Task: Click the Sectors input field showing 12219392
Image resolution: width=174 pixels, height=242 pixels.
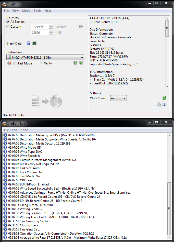Action: point(40,27)
